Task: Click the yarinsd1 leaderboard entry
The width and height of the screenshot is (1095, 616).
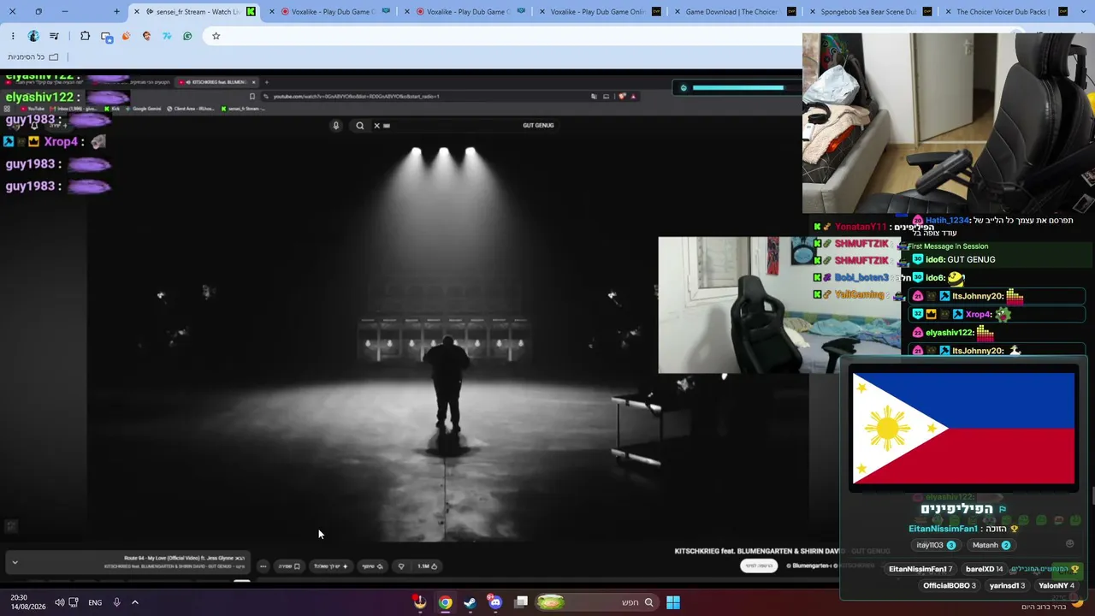Action: click(x=1007, y=586)
